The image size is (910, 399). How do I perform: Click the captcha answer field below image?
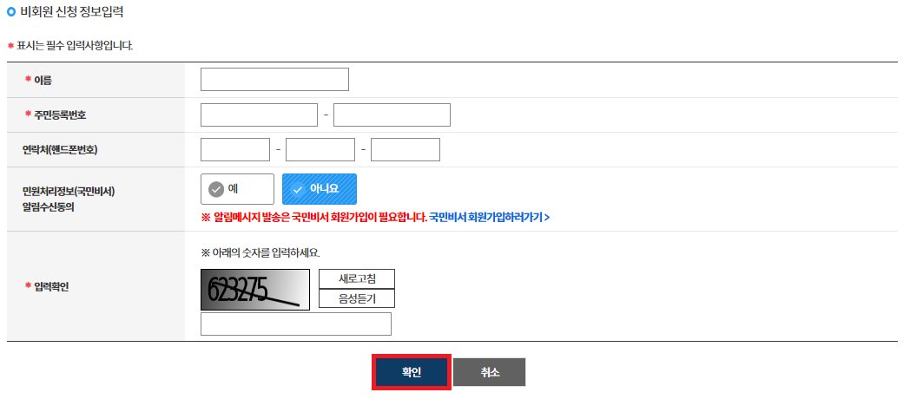point(296,324)
